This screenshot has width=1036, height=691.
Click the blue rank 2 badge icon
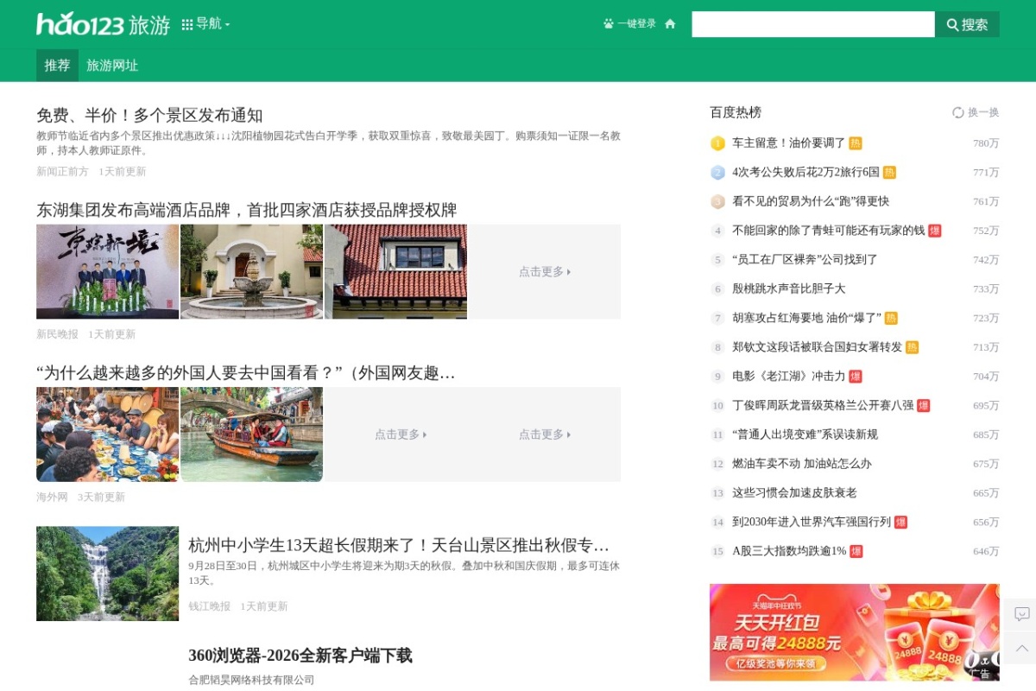point(717,172)
